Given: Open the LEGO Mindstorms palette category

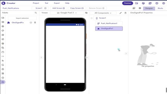Looking at the screenshot, I should pyautogui.click(x=3, y=73).
